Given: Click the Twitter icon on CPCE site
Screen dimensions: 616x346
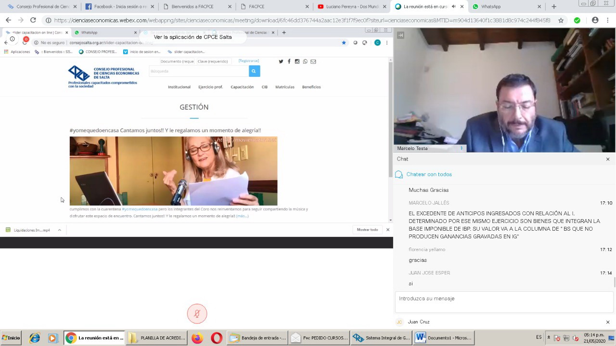Looking at the screenshot, I should (281, 62).
